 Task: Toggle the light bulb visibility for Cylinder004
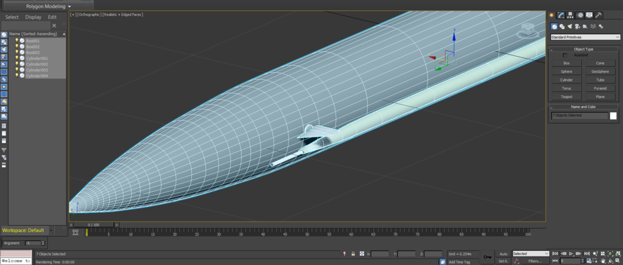(x=17, y=76)
